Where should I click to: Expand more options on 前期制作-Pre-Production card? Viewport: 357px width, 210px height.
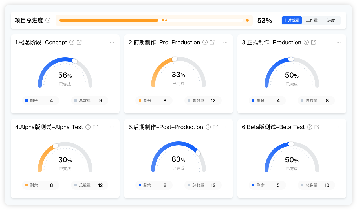point(225,42)
